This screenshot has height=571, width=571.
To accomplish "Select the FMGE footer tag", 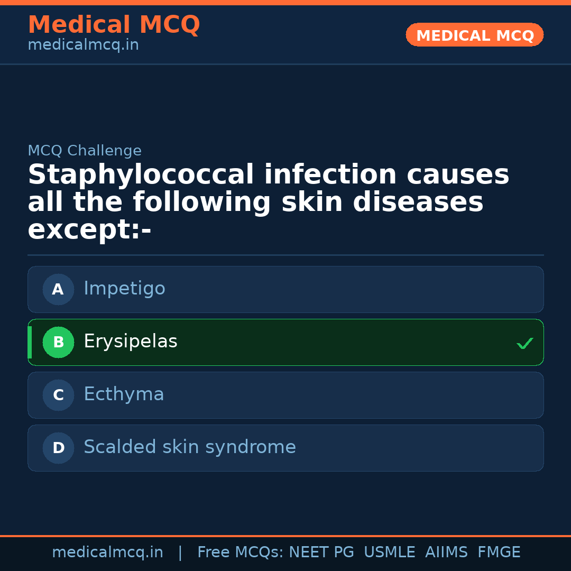I will (x=499, y=552).
